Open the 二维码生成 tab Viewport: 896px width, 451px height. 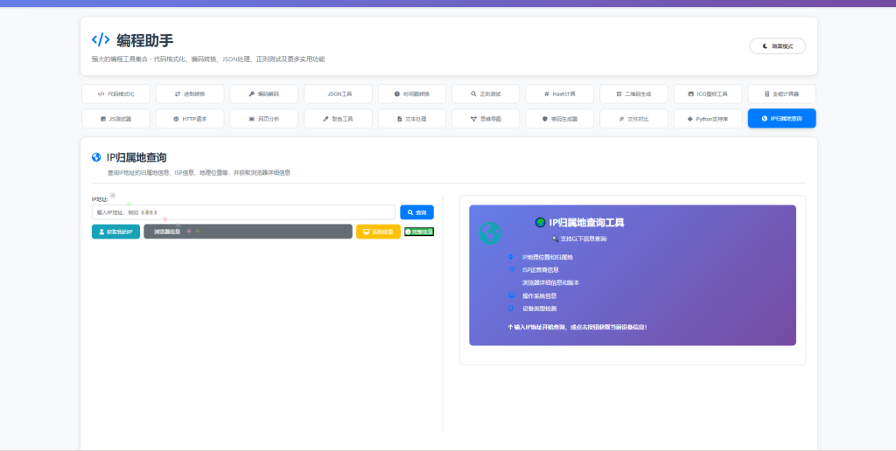pos(634,94)
